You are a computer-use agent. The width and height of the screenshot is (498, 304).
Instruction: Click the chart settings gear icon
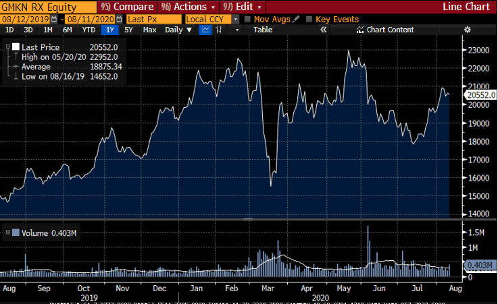click(467, 30)
